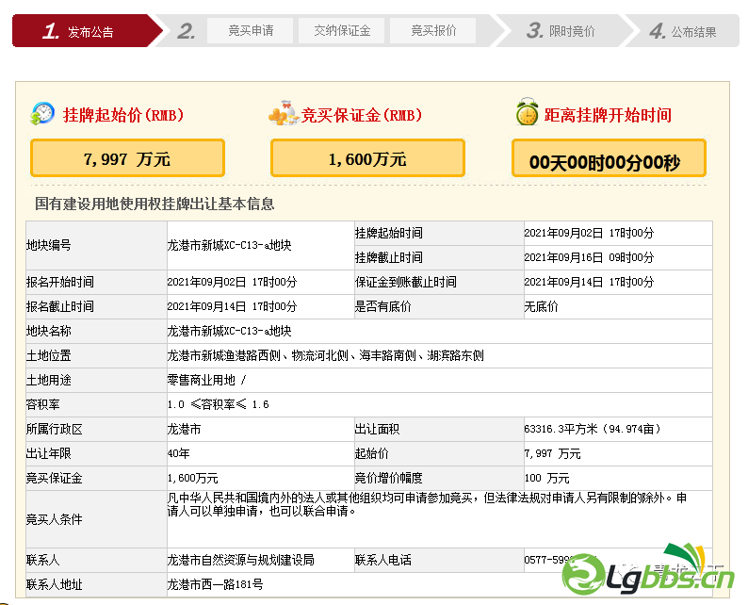
Task: Click the 无底价 cell
Action: [618, 306]
